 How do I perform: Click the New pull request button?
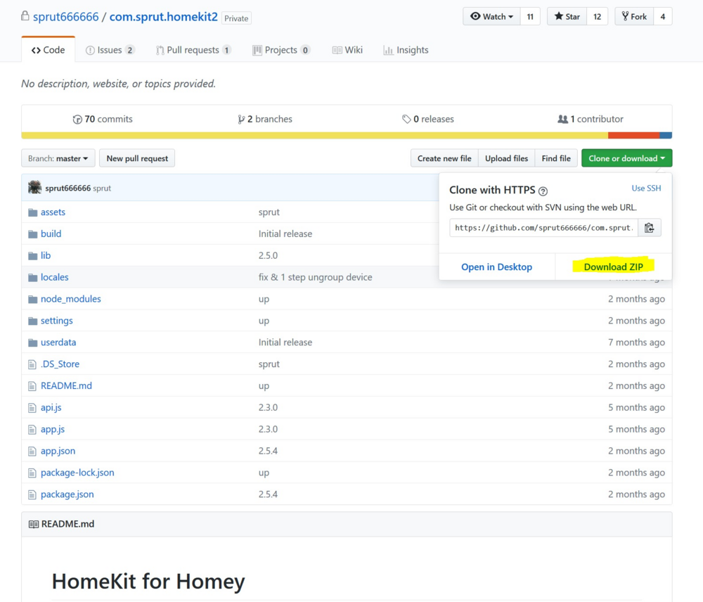pyautogui.click(x=137, y=158)
